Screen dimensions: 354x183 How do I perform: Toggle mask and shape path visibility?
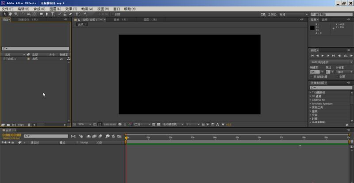coord(100,124)
